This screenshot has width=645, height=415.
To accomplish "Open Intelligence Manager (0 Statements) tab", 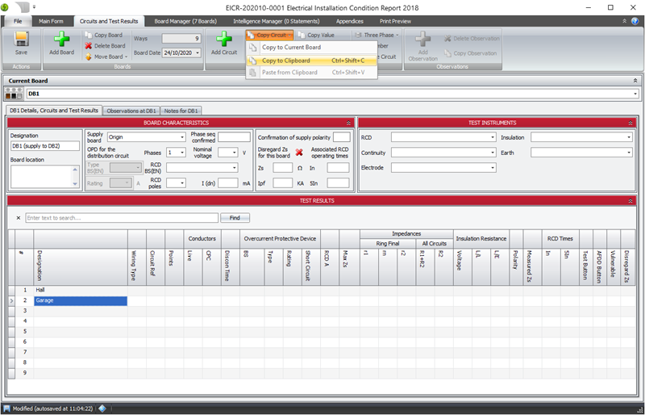I will coord(276,21).
